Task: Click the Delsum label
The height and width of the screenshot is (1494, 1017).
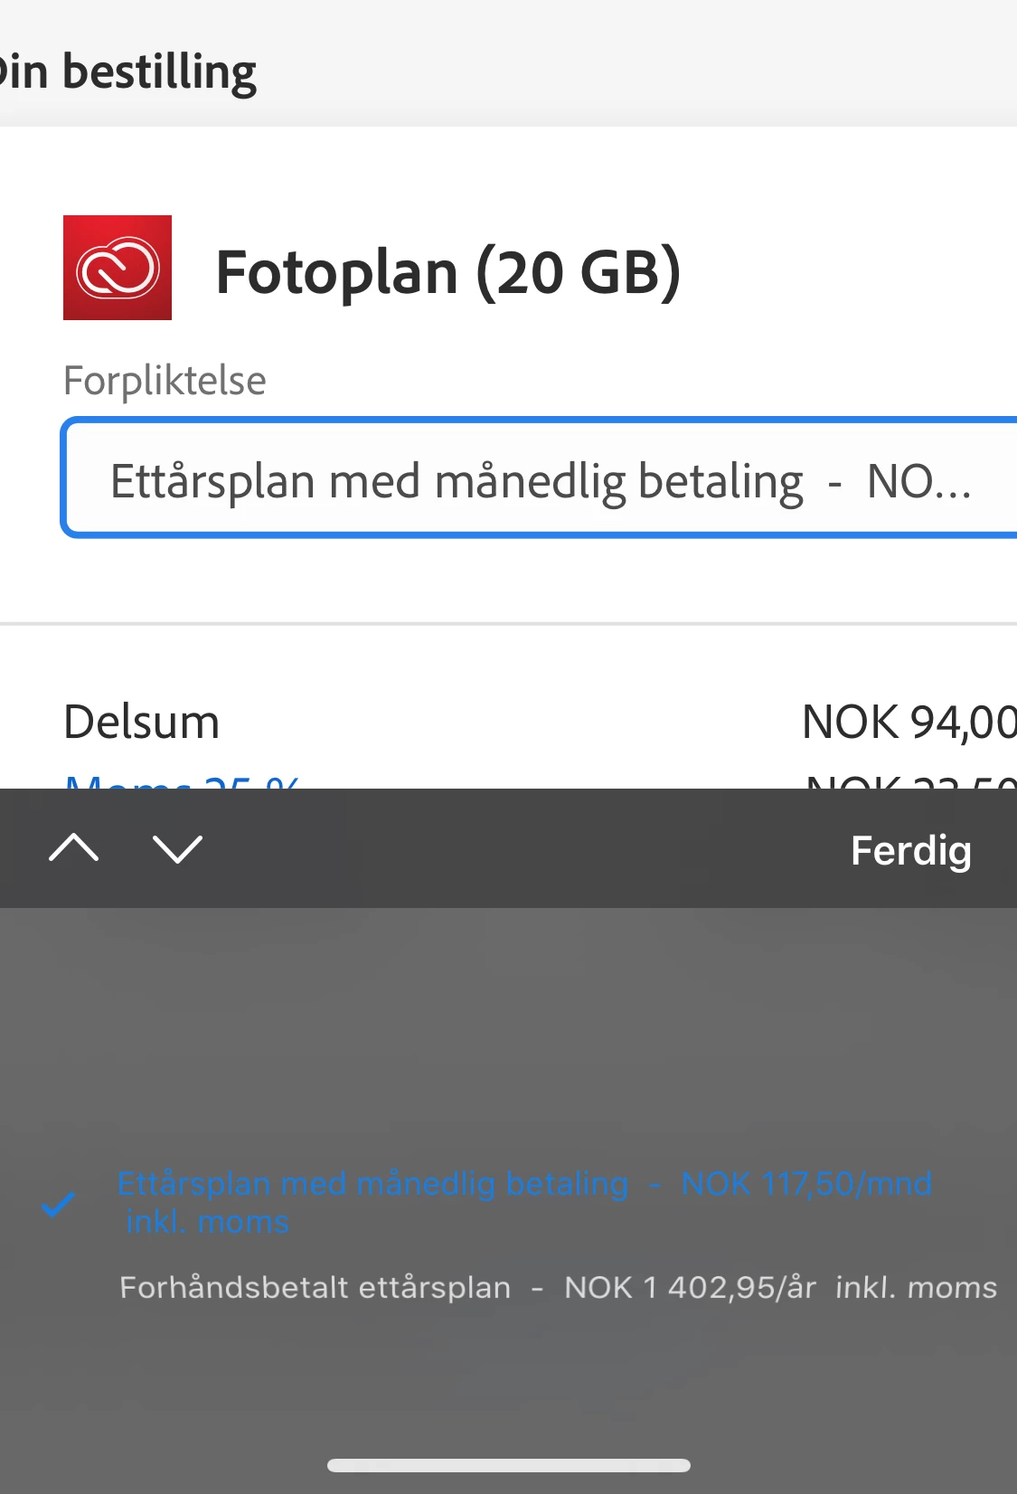Action: [141, 723]
